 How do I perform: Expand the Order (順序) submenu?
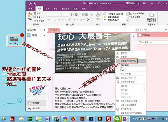[131, 86]
